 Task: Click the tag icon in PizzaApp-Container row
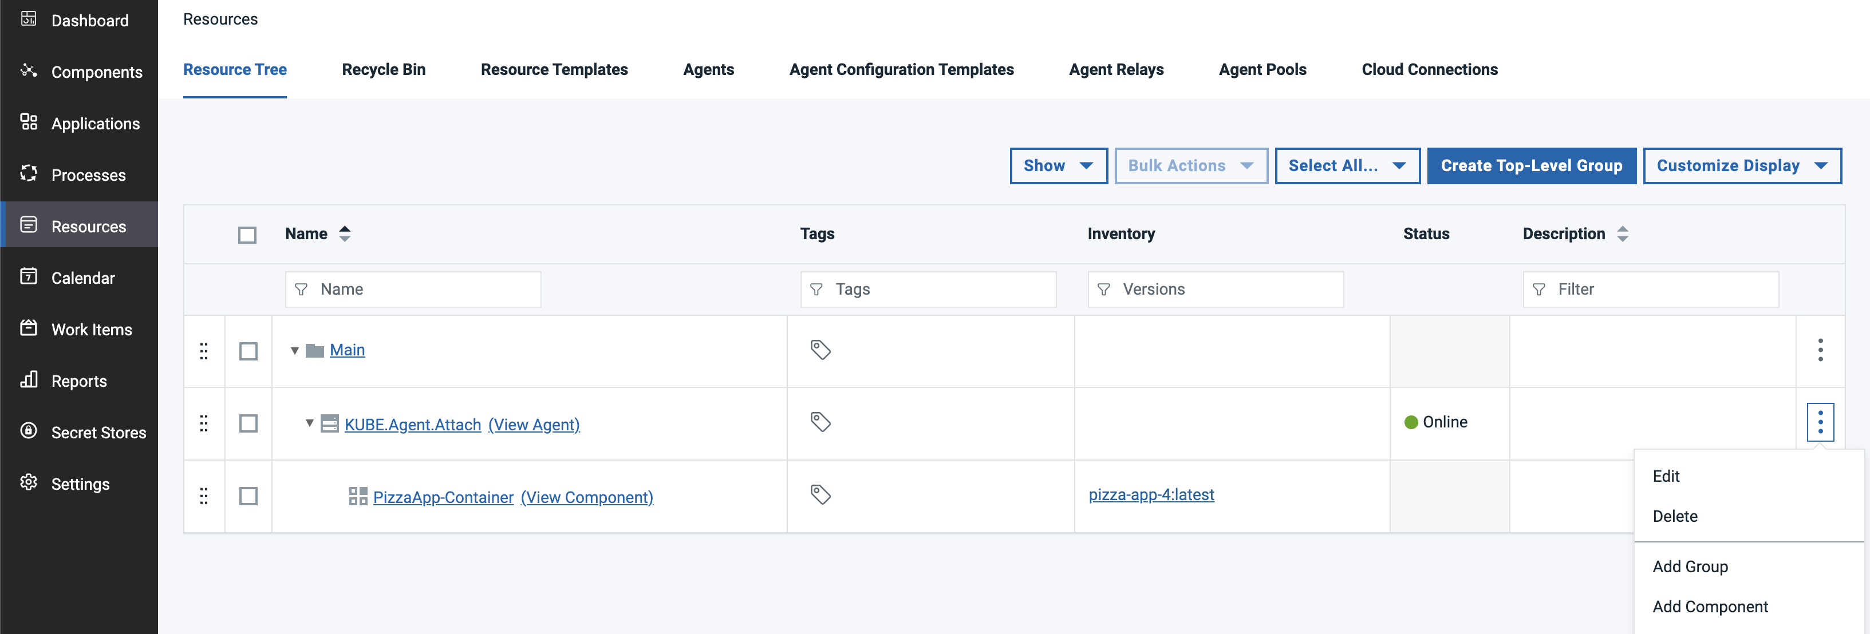point(820,495)
